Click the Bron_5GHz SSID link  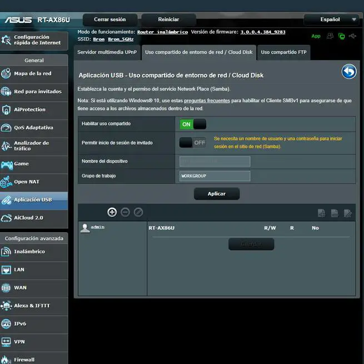(x=121, y=39)
